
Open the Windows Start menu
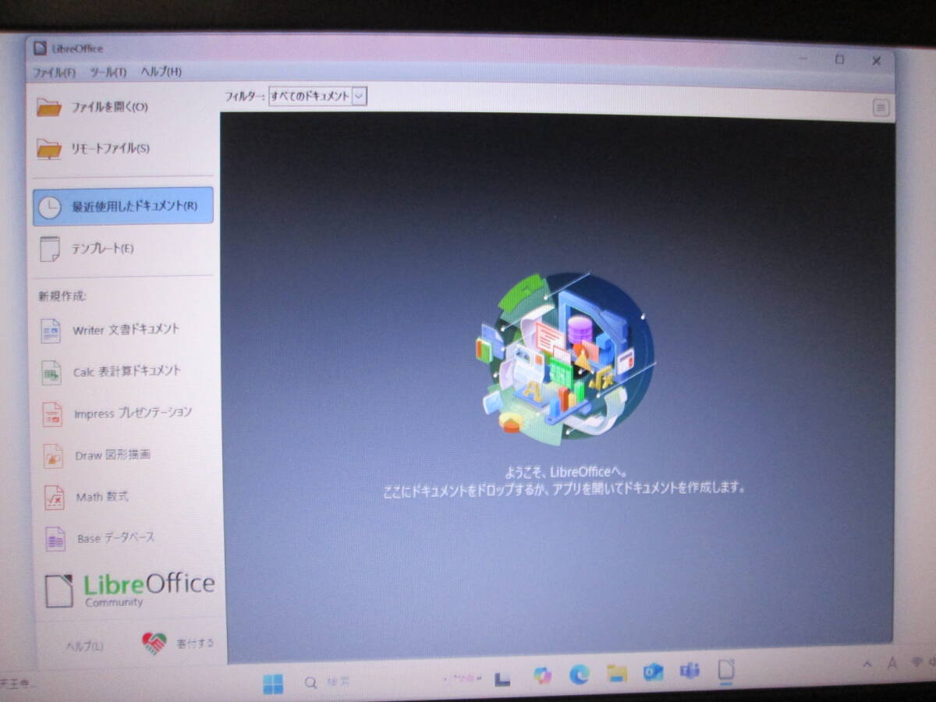273,683
